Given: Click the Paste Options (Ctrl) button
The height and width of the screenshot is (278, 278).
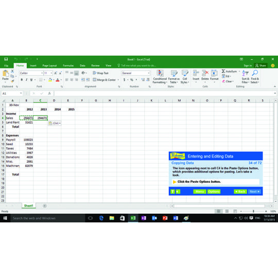Looking at the screenshot, I should click(55, 123).
